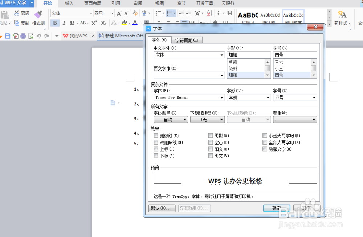Open the 视图 (View) ribbon tab

click(x=159, y=4)
